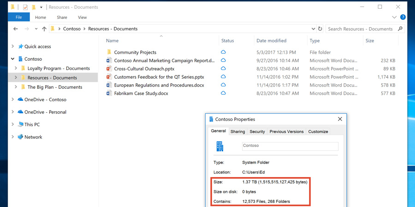Click cloud status icon for Fabrikam Case Study

(x=223, y=93)
